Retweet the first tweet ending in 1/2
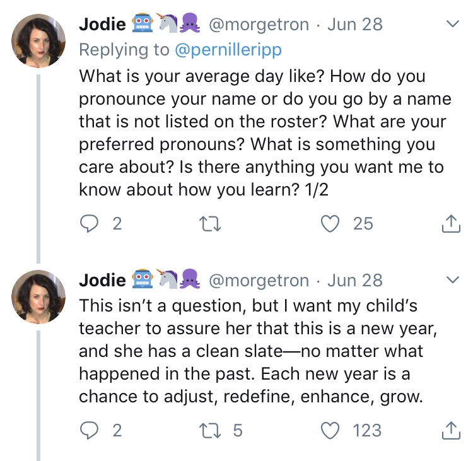Screen dimensions: 473x461 208,223
